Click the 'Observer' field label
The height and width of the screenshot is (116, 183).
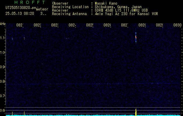coord(60,3)
